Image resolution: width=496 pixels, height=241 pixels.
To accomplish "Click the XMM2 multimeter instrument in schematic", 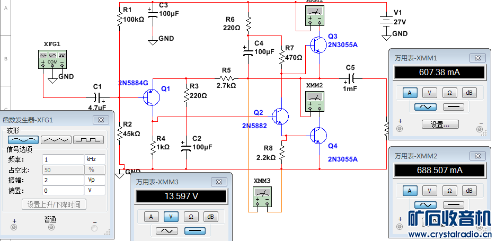I will pos(314,102).
